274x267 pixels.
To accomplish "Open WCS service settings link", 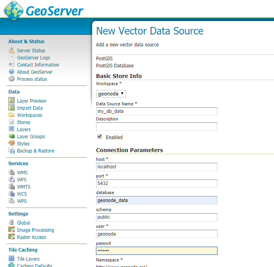I will click(22, 194).
